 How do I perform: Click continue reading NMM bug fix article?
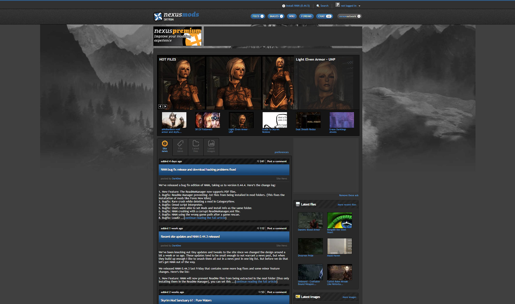[x=205, y=218]
